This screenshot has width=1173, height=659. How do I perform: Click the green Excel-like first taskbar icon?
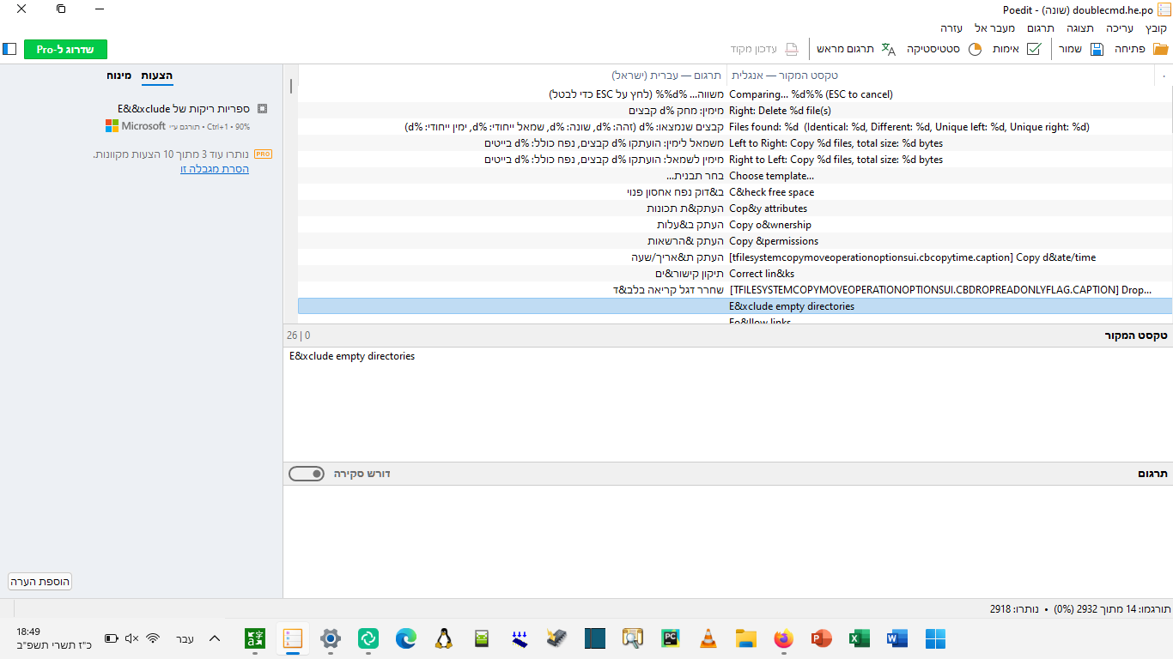click(x=255, y=638)
